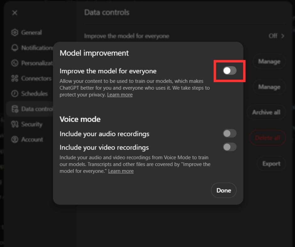Enable Include your video recordings switch
This screenshot has width=295, height=247.
pyautogui.click(x=229, y=147)
